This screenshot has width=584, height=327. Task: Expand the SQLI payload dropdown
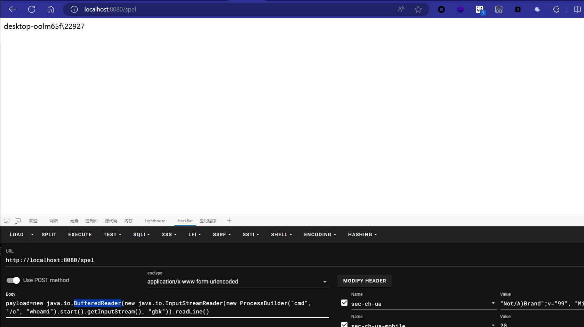[141, 234]
